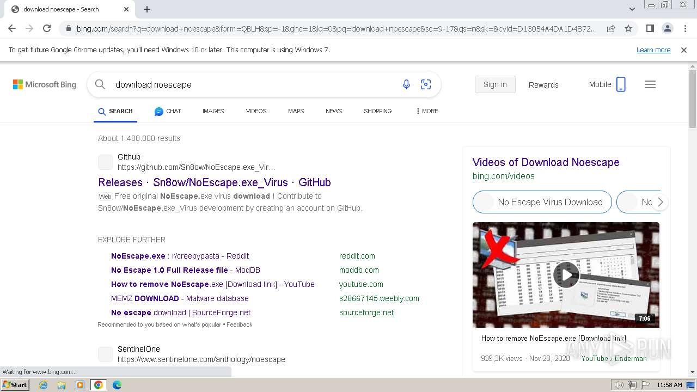This screenshot has width=697, height=392.
Task: Reload the page using the refresh icon
Action: tap(47, 28)
